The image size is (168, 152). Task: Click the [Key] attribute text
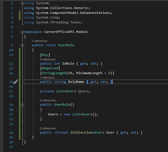pos(45,55)
